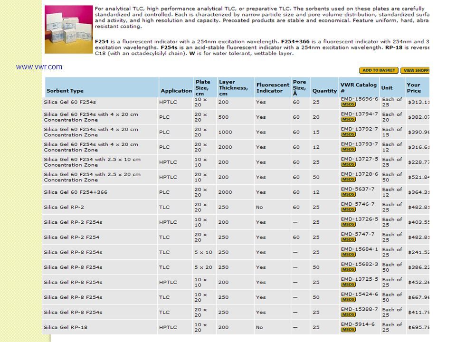Click the ADD TO BASKET button
The height and width of the screenshot is (342, 456).
tap(379, 70)
